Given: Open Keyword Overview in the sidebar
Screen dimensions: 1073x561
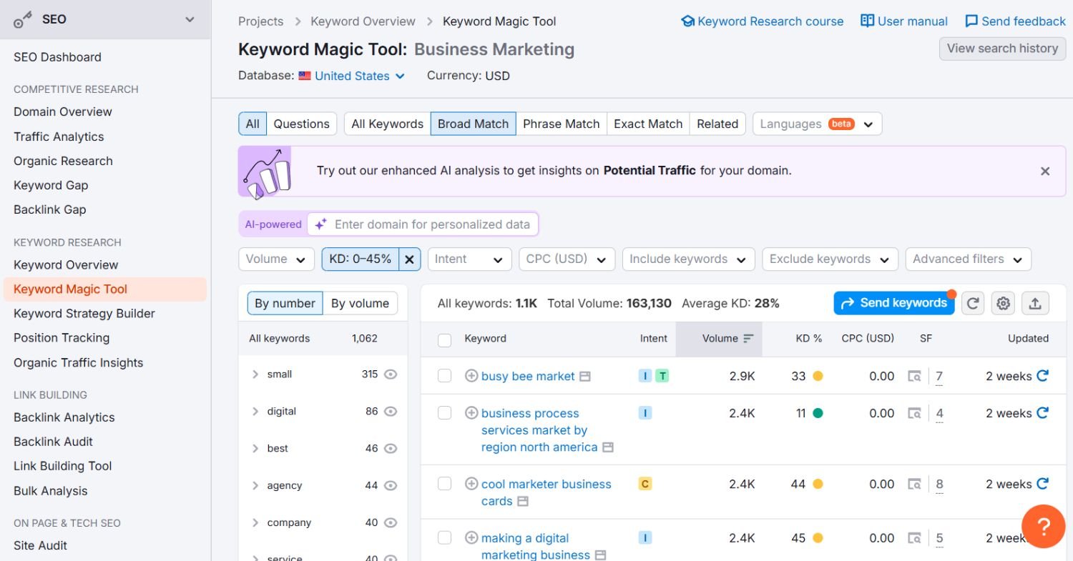Looking at the screenshot, I should tap(66, 264).
